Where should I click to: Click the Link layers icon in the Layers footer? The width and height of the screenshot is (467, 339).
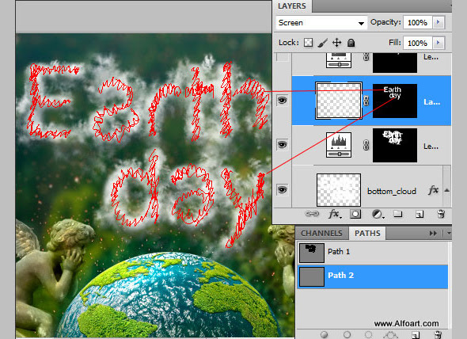pyautogui.click(x=312, y=214)
